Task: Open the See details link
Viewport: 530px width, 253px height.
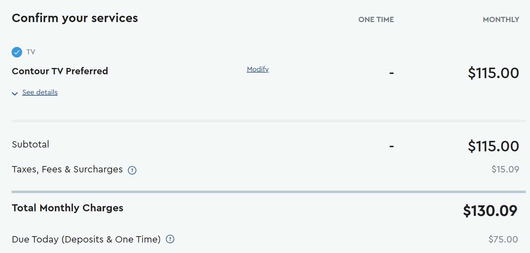Action: [40, 93]
